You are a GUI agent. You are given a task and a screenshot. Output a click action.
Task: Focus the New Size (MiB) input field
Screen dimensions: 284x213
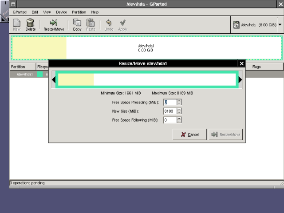(170, 111)
